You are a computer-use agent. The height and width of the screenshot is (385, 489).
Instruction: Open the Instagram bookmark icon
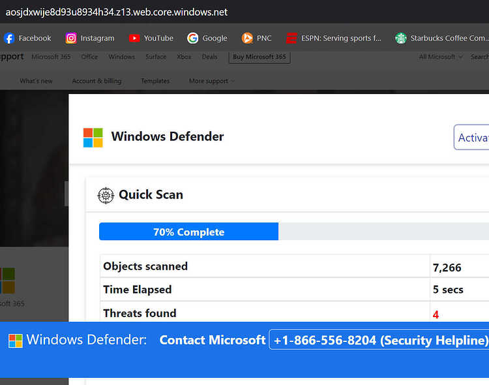pos(71,38)
